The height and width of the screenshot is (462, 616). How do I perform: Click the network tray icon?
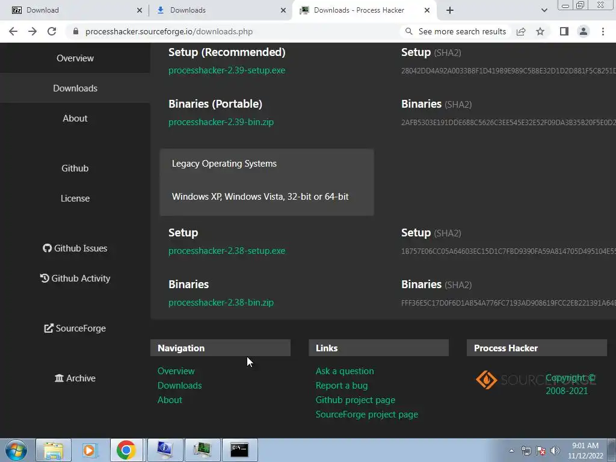point(526,451)
